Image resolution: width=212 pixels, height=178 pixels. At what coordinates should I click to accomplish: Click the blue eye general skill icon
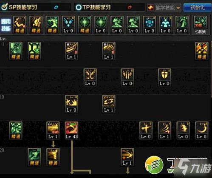tap(150, 25)
